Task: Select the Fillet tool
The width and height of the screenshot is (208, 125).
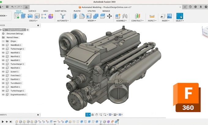Action: pos(82,16)
